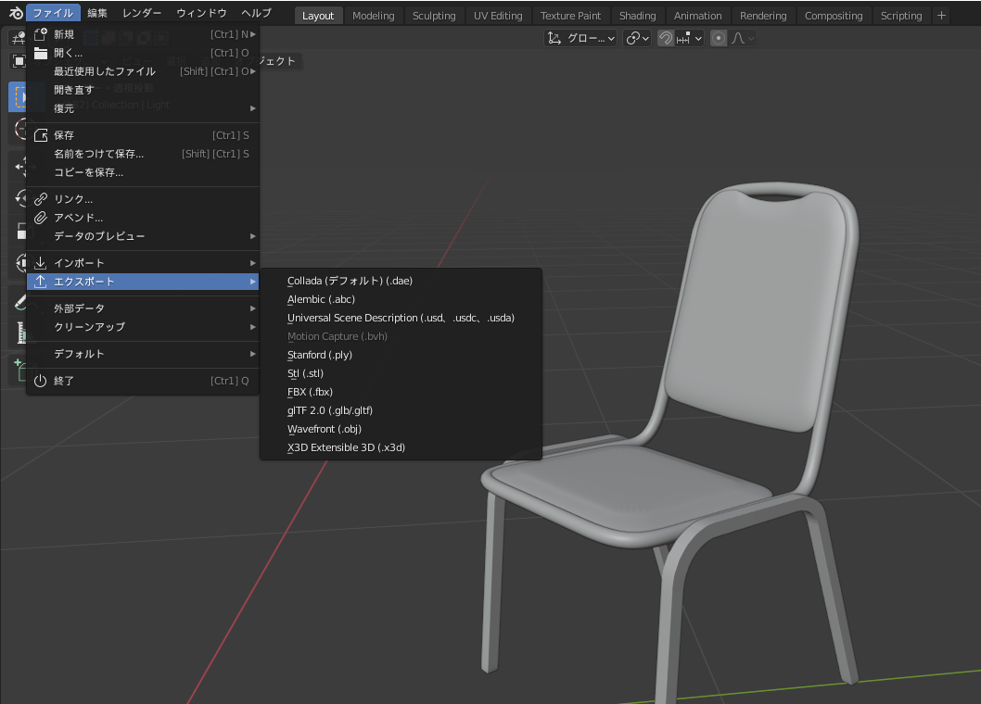Choose 終了 to quit Blender
Viewport: 981px width, 704px height.
tap(143, 380)
